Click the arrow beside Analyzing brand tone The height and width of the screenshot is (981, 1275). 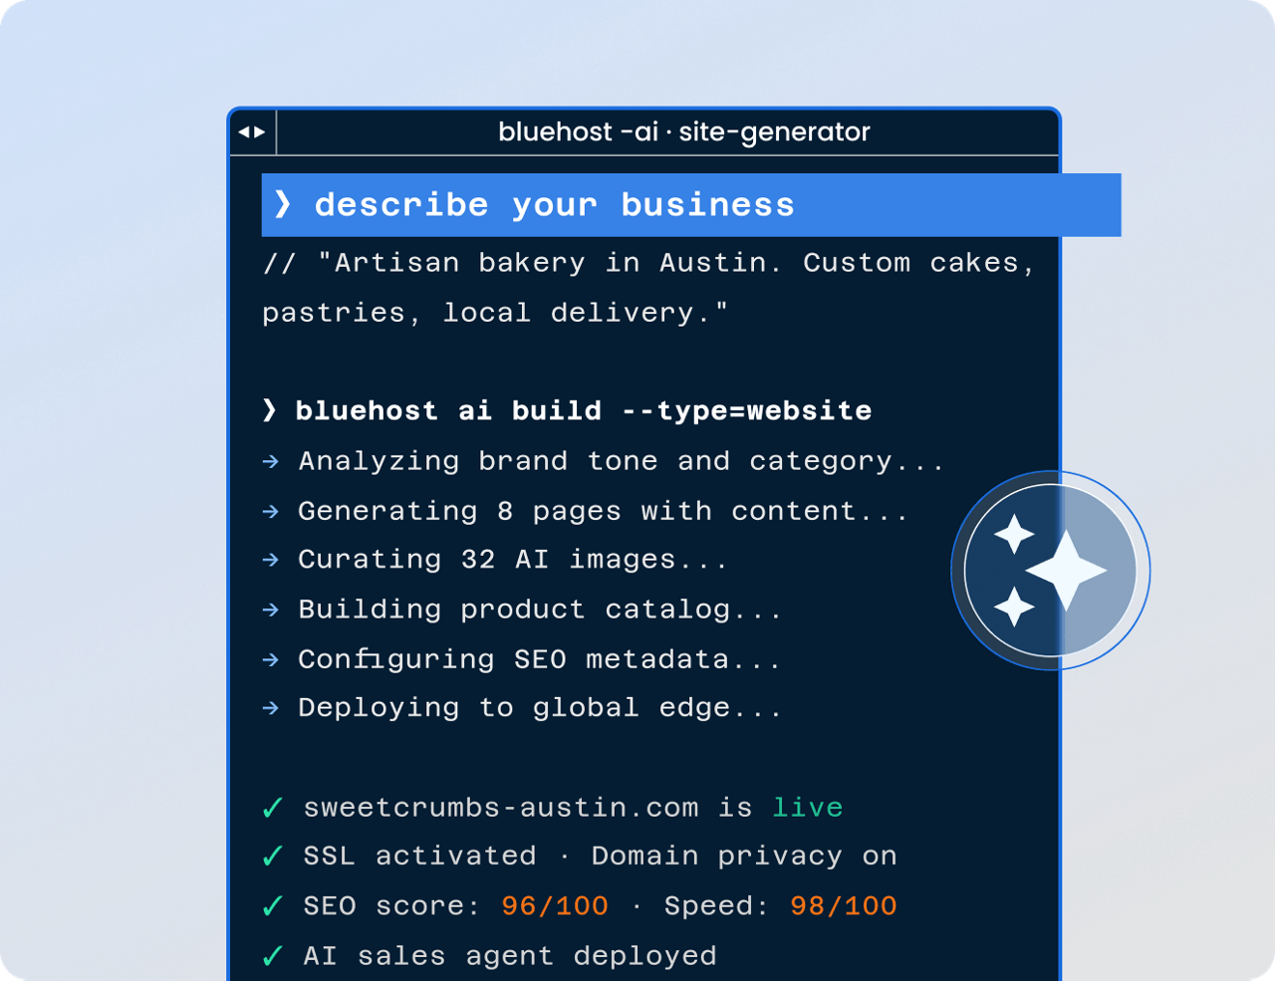tap(271, 461)
